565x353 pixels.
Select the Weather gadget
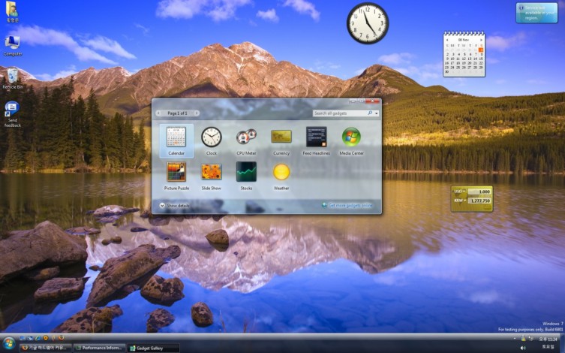[x=281, y=176]
